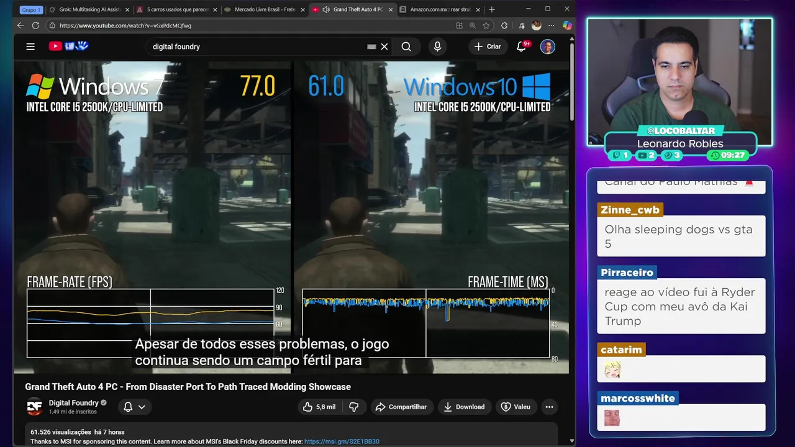Open the YouTube guide hamburger menu

(30, 47)
